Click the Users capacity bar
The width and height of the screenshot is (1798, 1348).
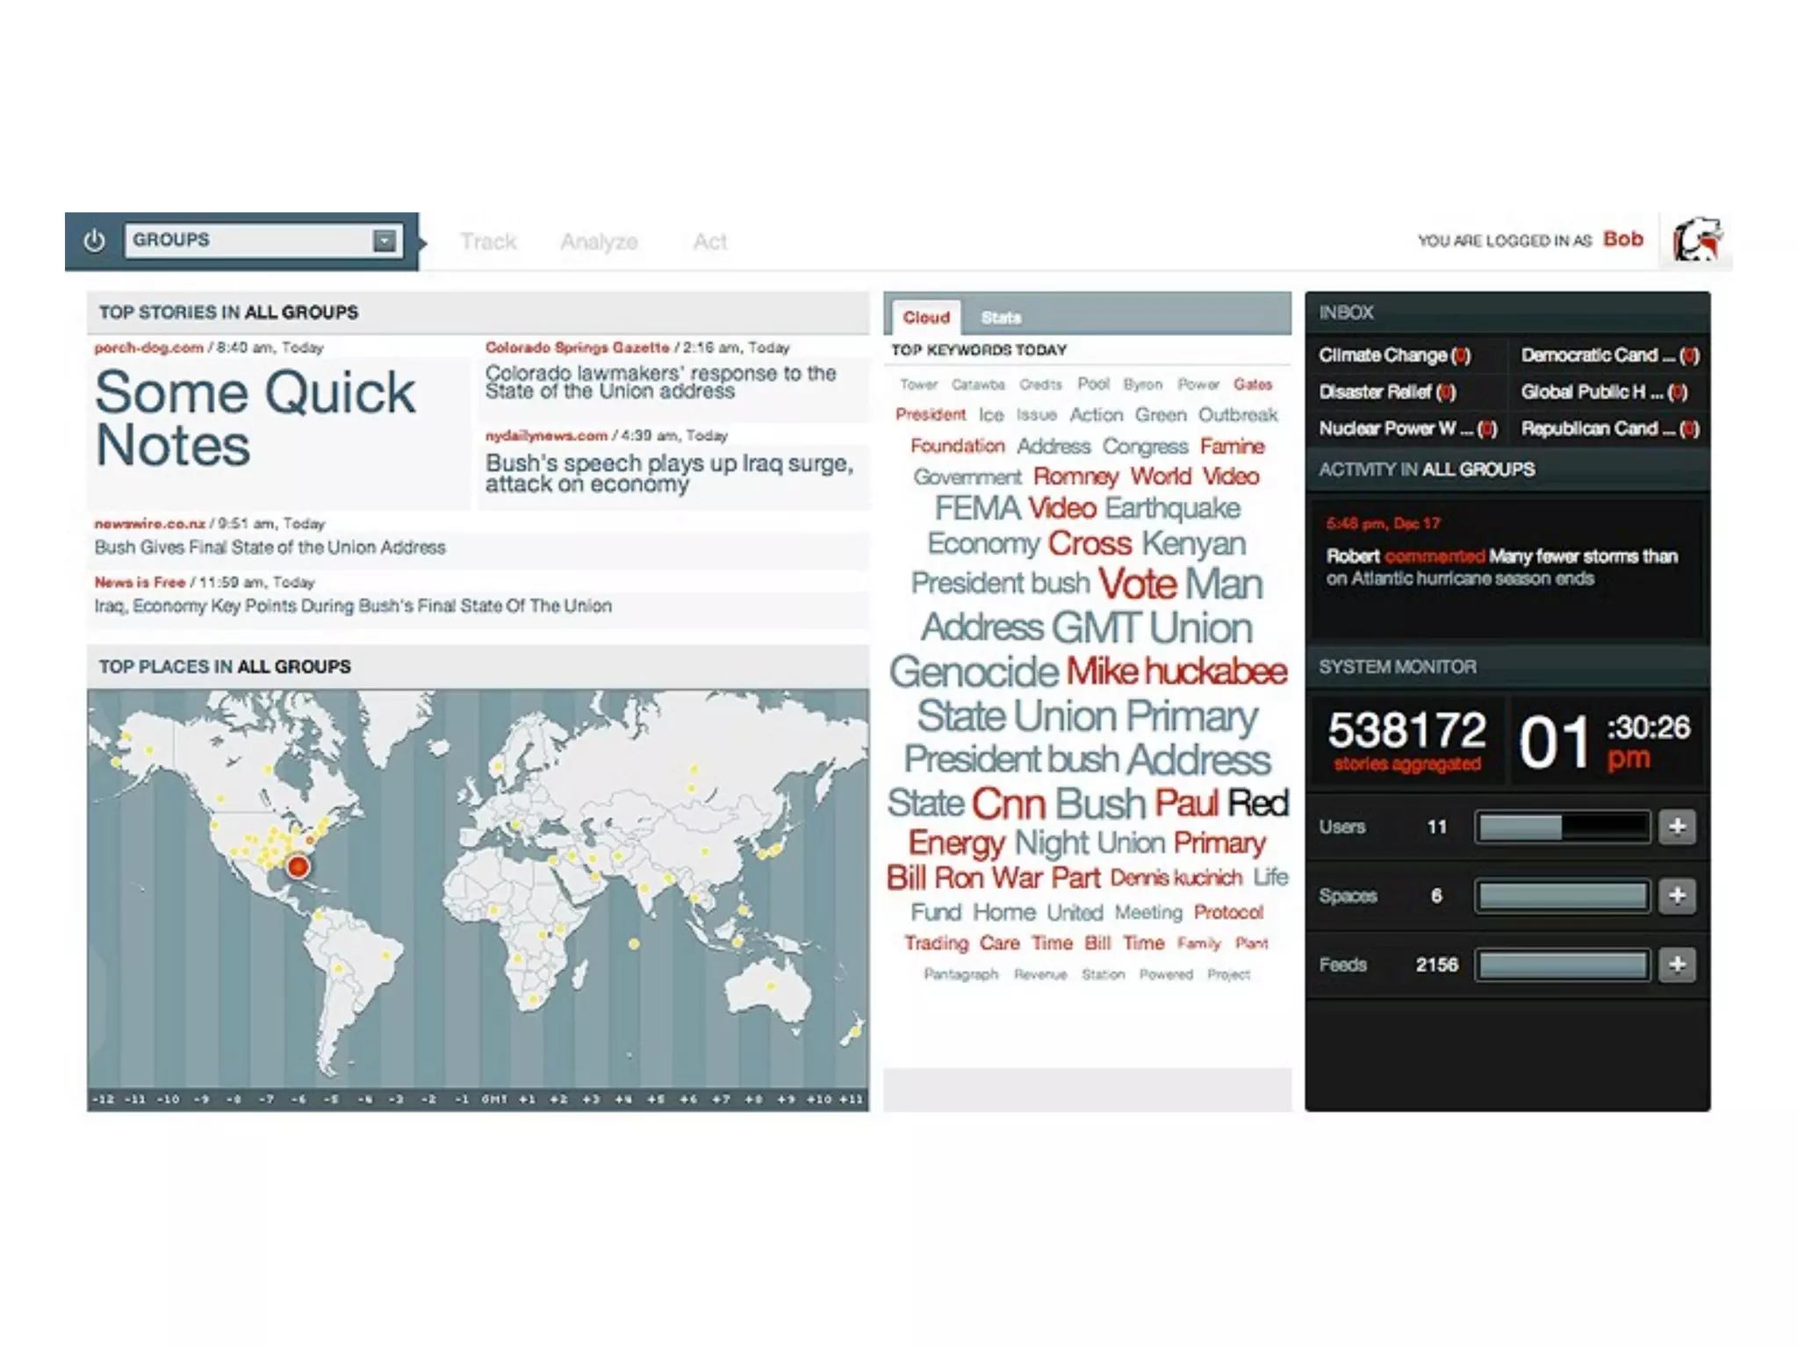(1562, 827)
